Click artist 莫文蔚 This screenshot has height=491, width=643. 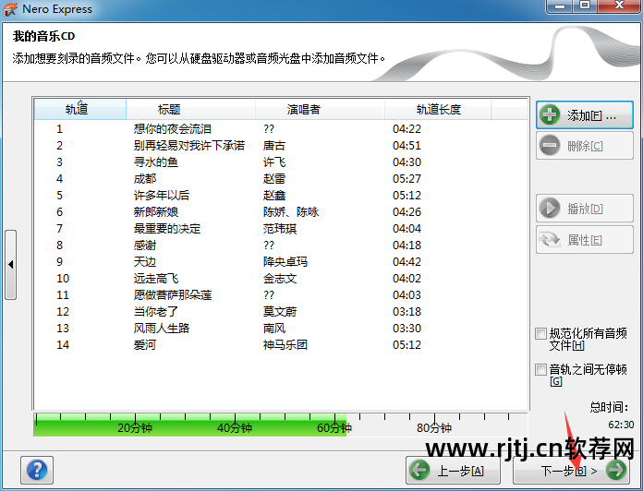click(x=280, y=312)
